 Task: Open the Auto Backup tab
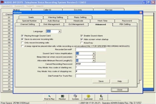(54, 21)
